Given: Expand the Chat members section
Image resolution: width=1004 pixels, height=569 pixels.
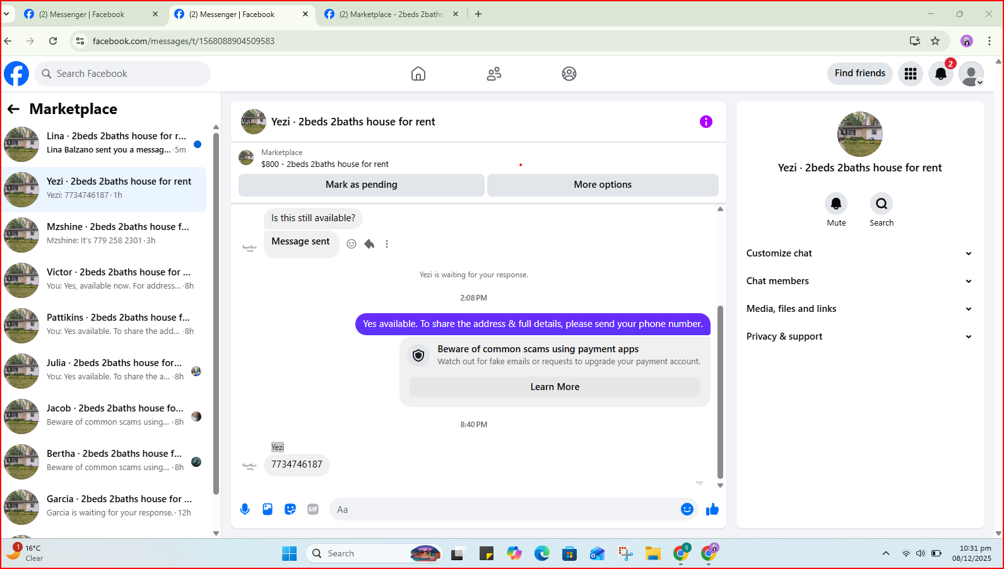Looking at the screenshot, I should point(859,281).
